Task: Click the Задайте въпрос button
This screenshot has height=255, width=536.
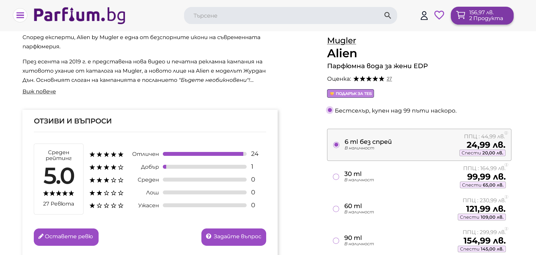Action: click(234, 237)
